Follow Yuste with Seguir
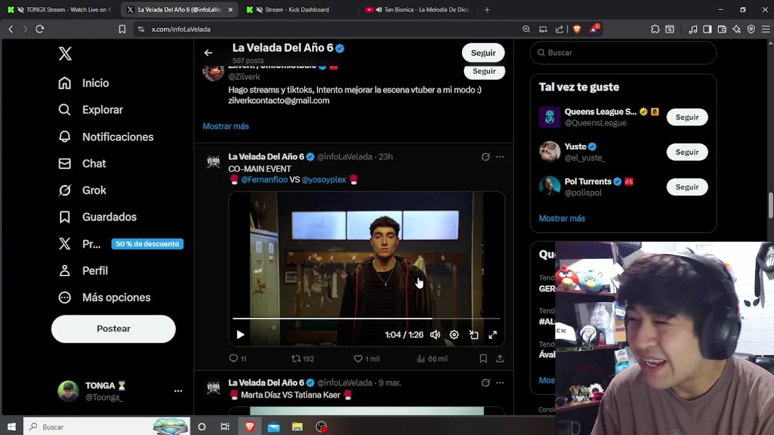Viewport: 774px width, 435px height. pyautogui.click(x=687, y=152)
